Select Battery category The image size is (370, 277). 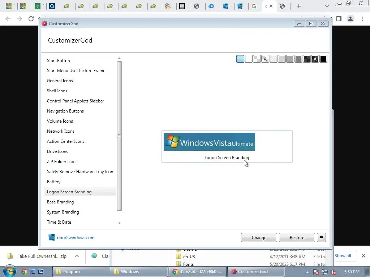(53, 182)
